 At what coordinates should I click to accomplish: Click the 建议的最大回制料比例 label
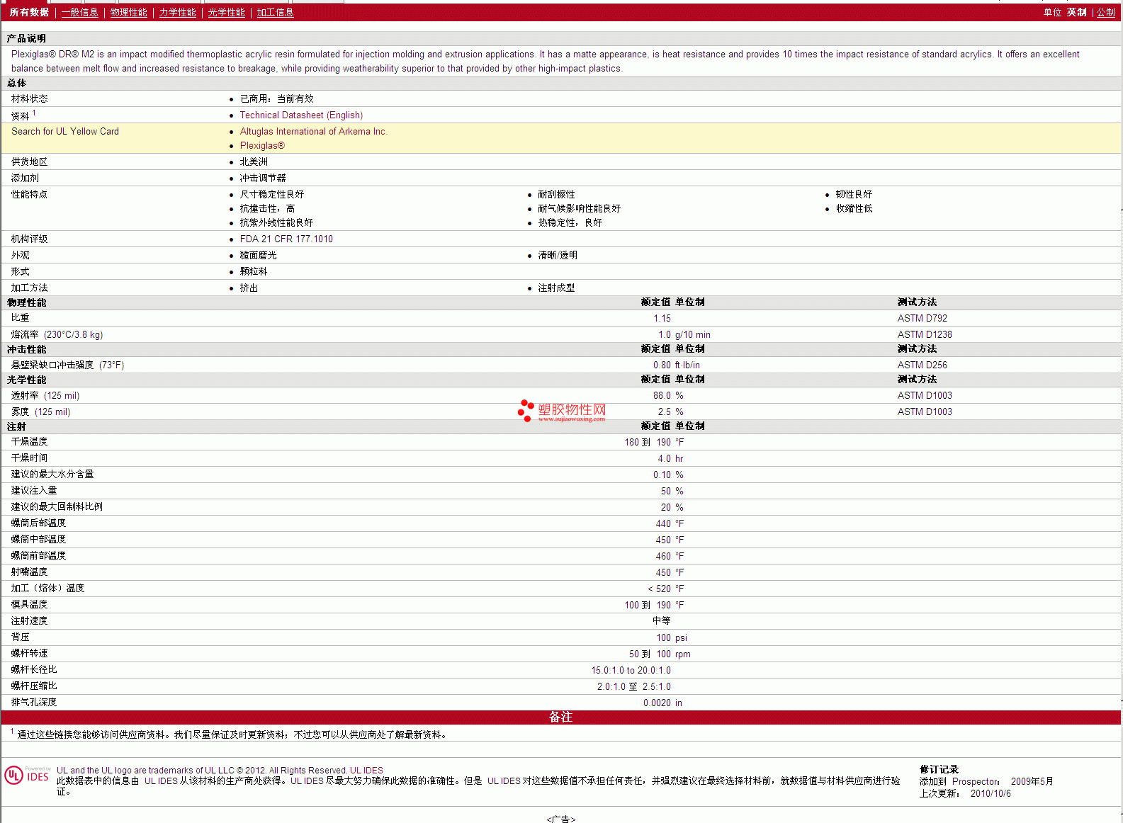pos(57,507)
